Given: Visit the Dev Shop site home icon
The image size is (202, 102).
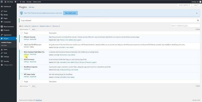Looking at the screenshot, I should click(5, 2).
